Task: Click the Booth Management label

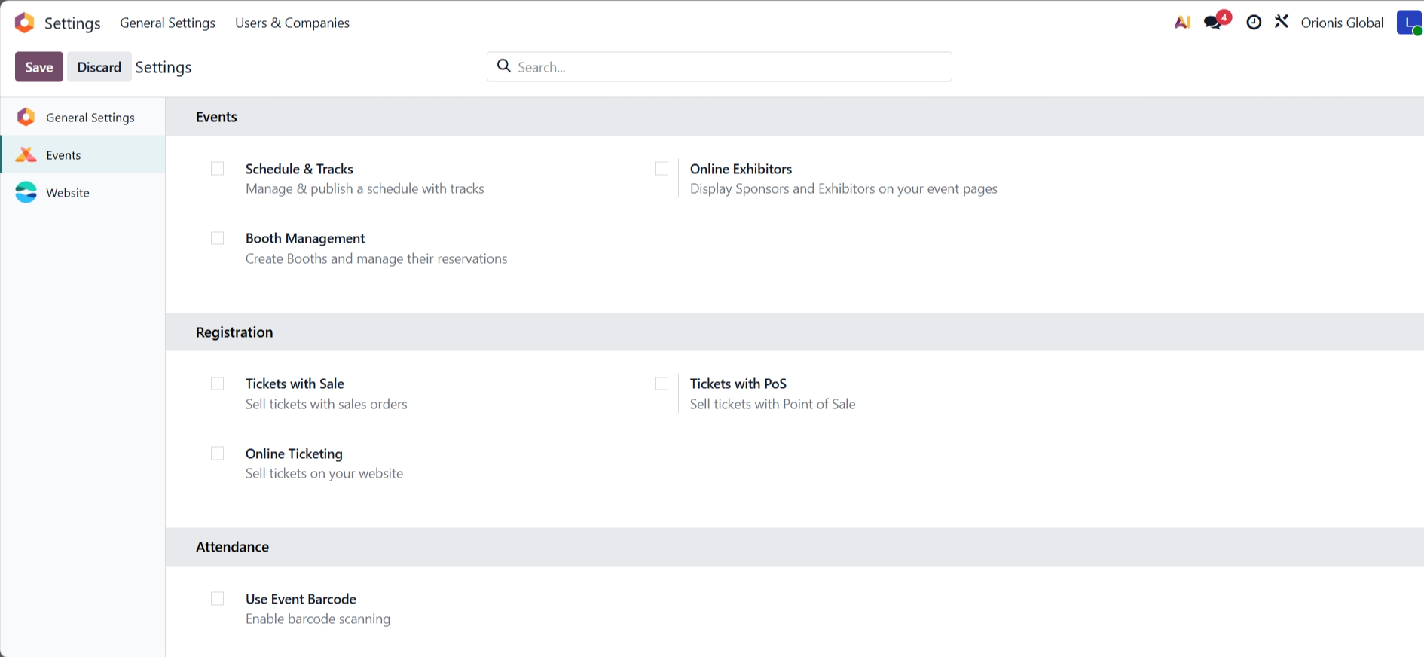Action: (x=305, y=238)
